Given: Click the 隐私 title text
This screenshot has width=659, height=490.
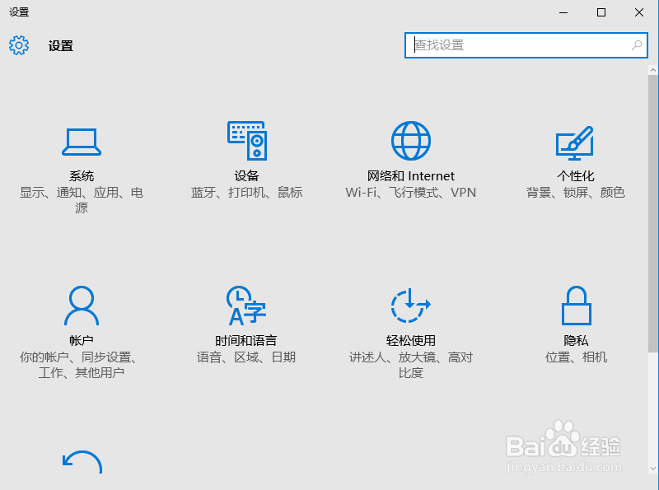Looking at the screenshot, I should pyautogui.click(x=576, y=340).
